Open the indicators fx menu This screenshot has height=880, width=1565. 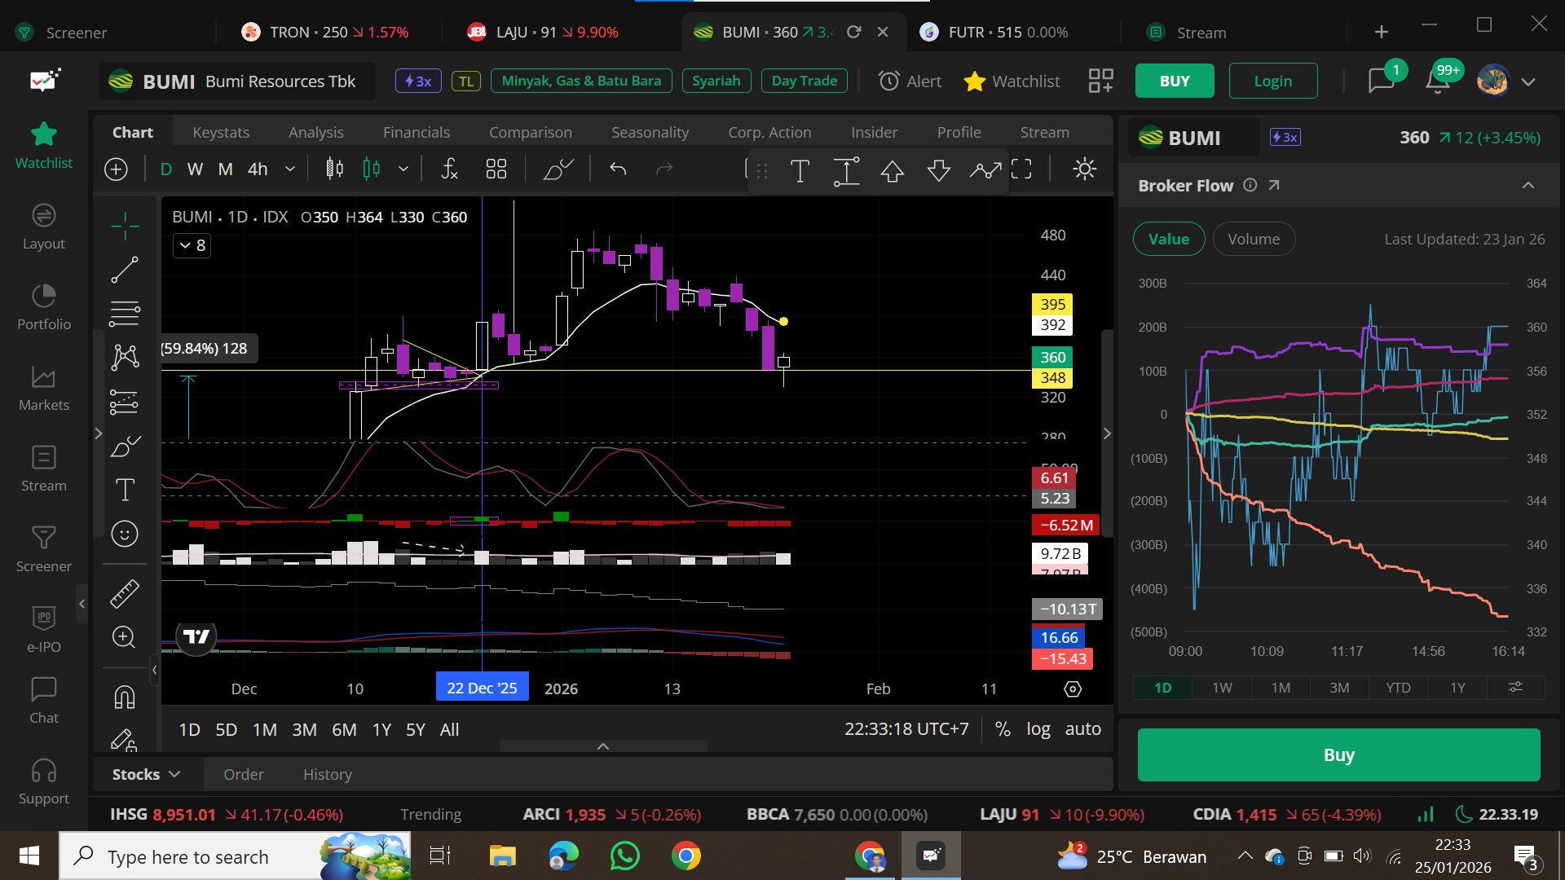point(449,169)
